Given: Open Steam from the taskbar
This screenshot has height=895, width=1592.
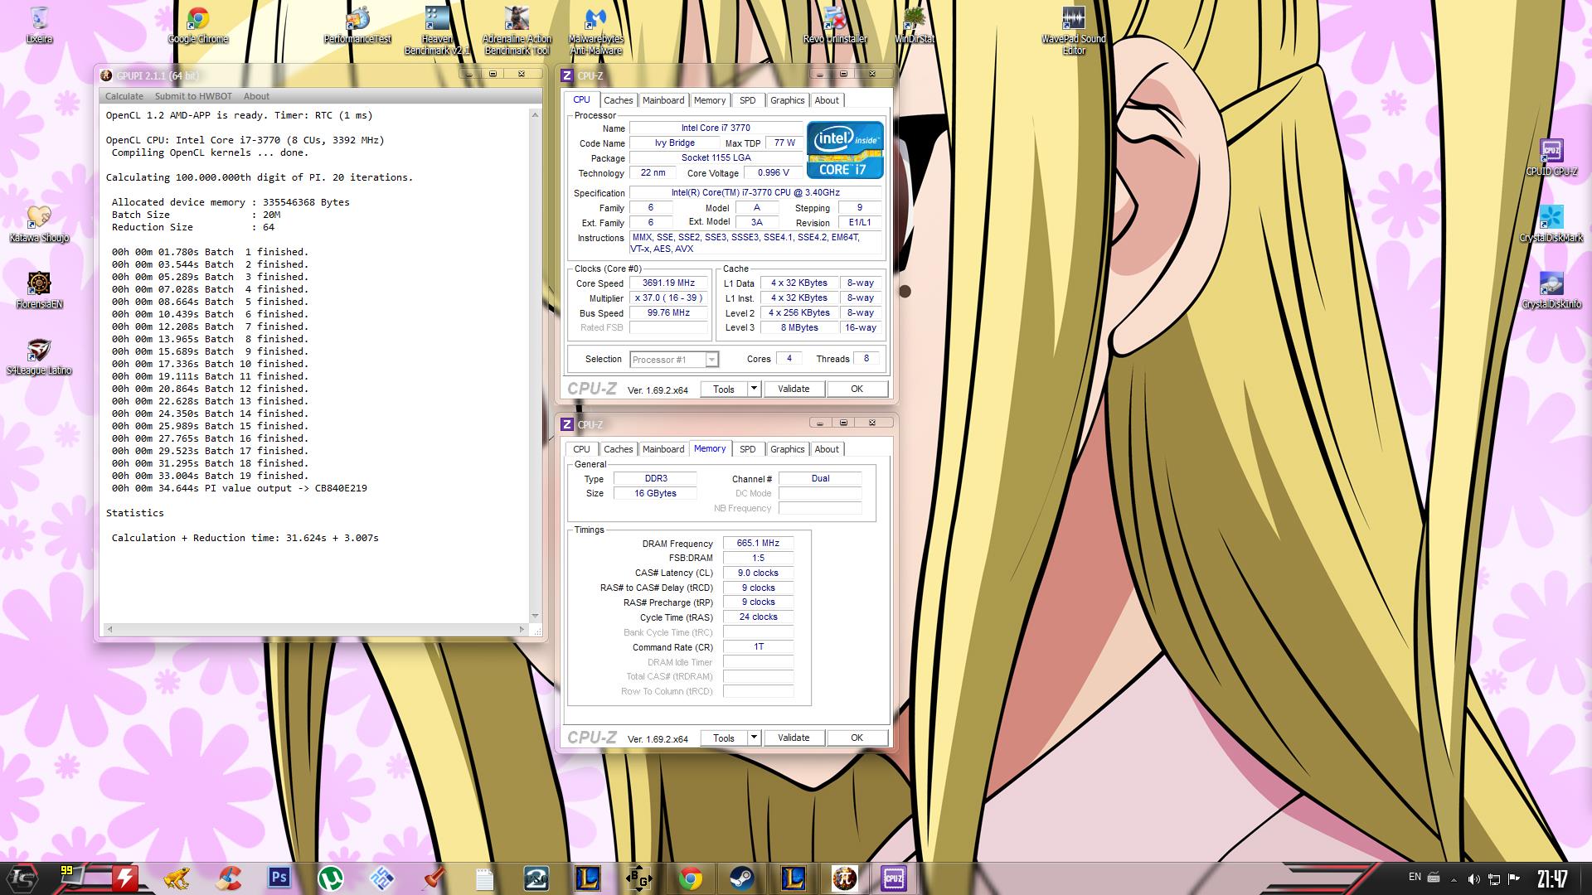Looking at the screenshot, I should [742, 878].
